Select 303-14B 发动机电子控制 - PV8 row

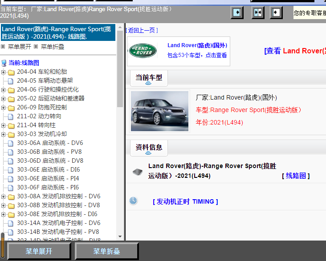[58, 232]
